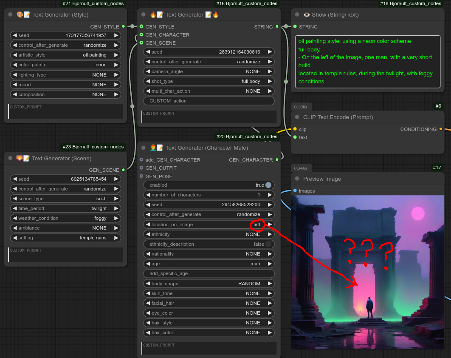The image size is (451, 358).
Task: Click the add_specific_age field
Action: pyautogui.click(x=209, y=273)
